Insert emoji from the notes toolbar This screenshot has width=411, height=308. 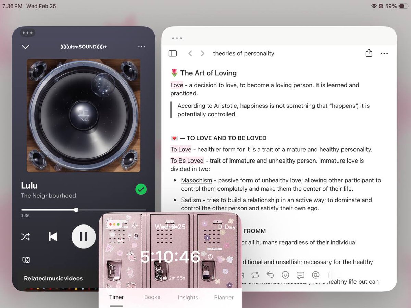click(x=285, y=275)
